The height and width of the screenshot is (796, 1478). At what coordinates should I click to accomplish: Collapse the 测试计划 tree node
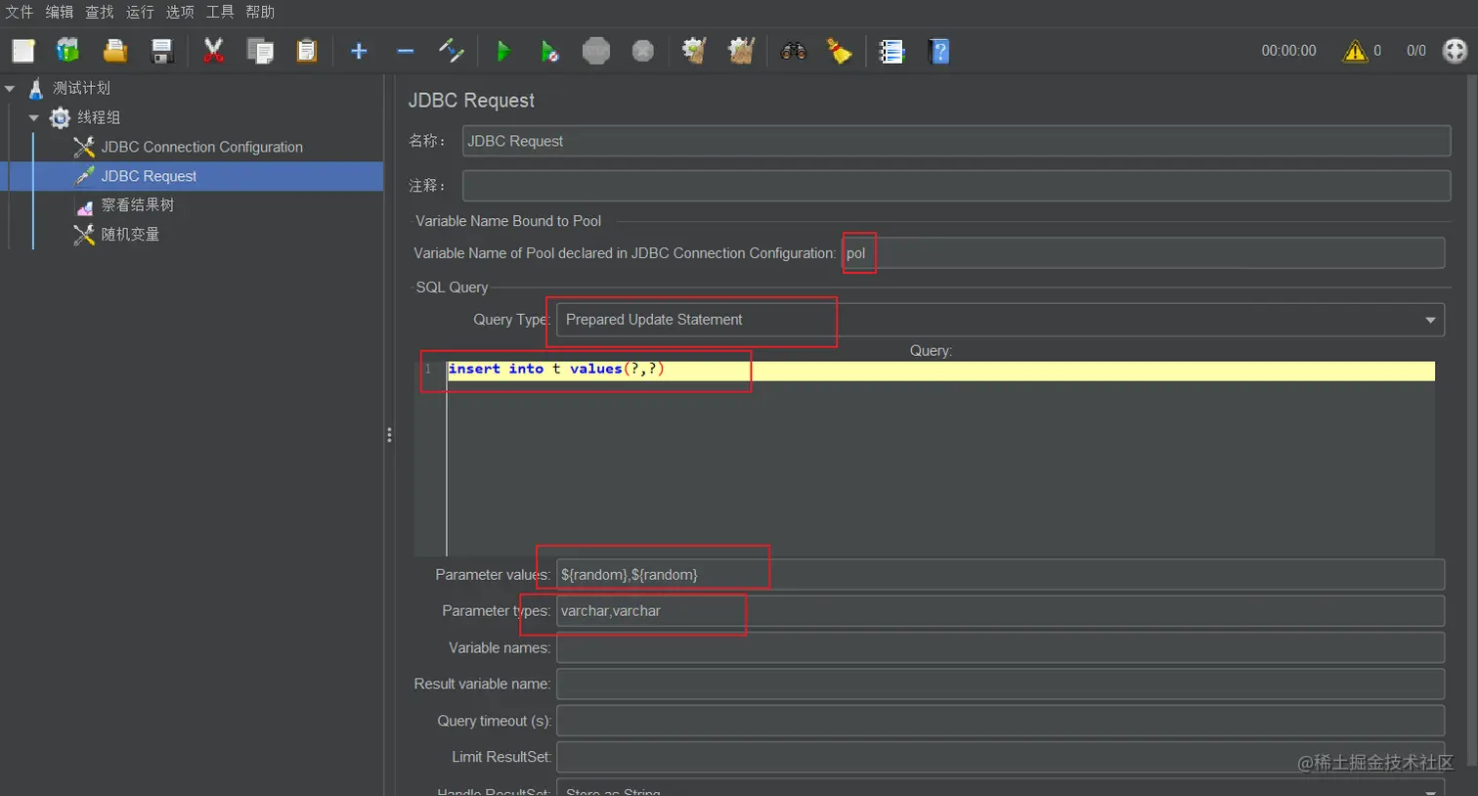pos(11,89)
